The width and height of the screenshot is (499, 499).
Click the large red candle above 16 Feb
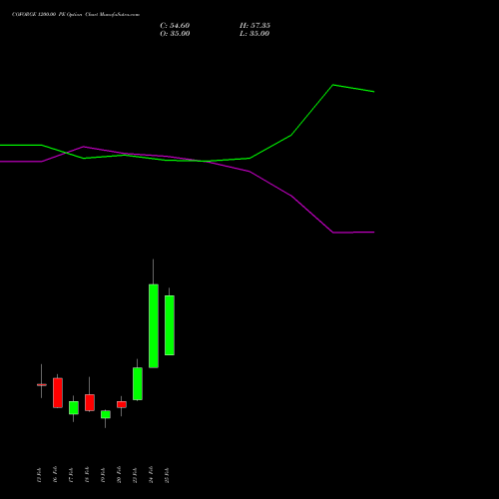point(58,392)
